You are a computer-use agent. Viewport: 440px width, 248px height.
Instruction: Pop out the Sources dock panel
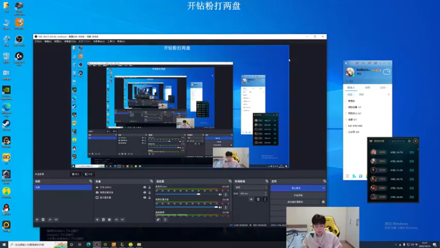[152, 181]
